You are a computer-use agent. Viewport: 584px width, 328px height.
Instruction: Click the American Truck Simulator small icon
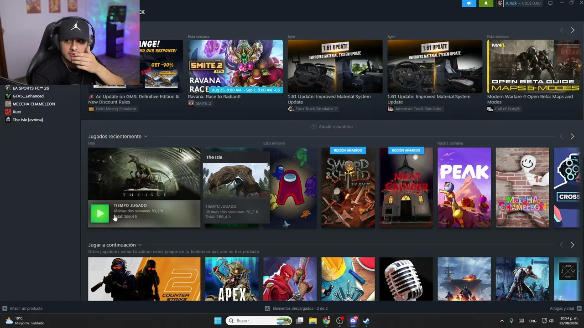tap(391, 109)
